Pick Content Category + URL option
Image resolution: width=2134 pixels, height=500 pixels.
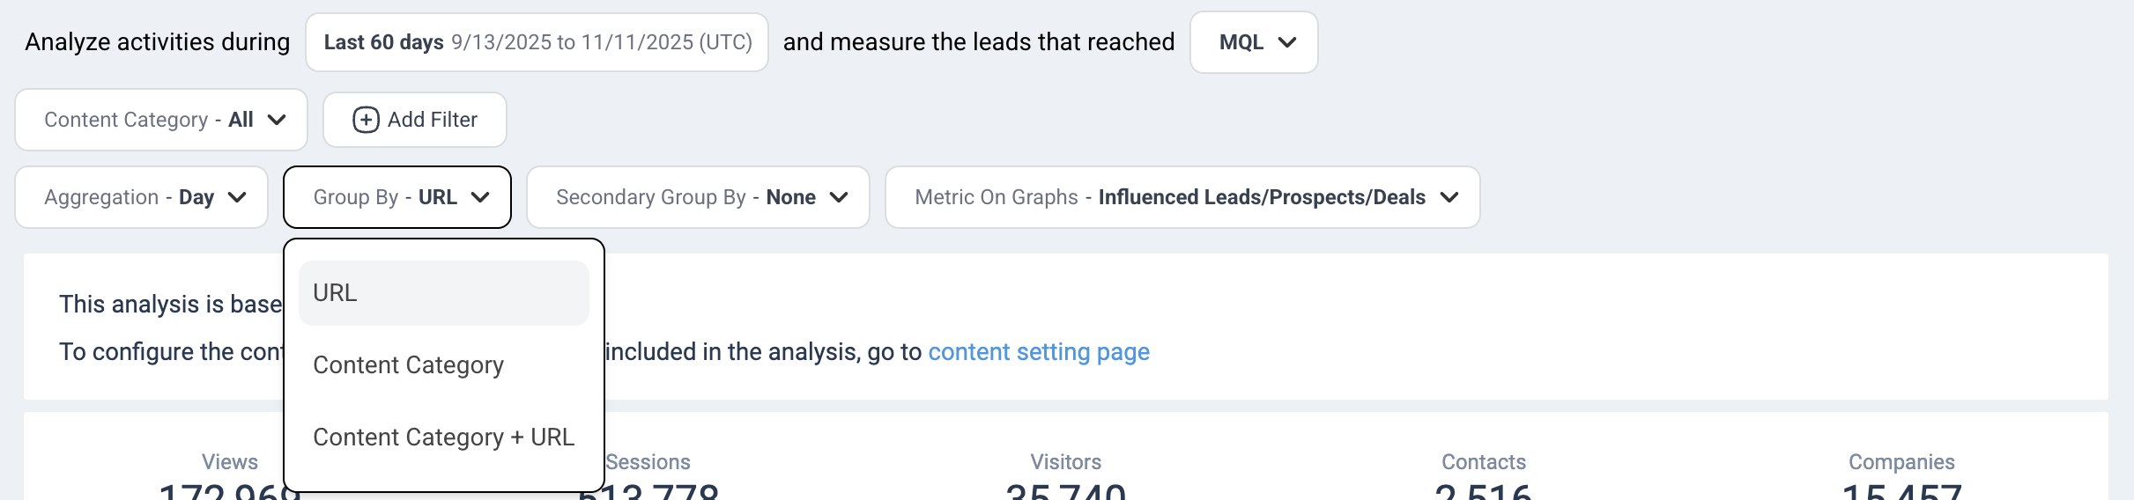(x=443, y=437)
